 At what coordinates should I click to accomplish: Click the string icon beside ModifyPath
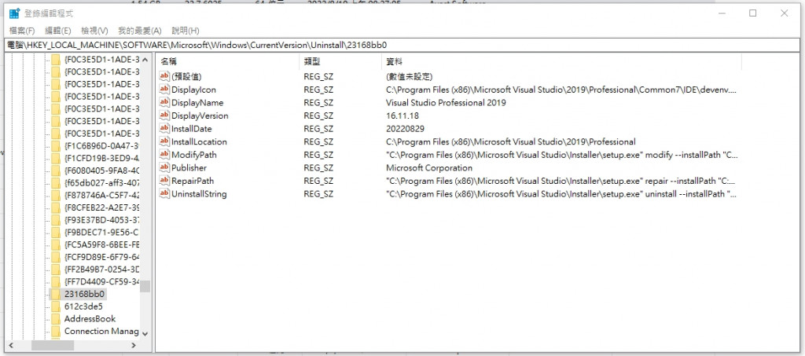[164, 154]
